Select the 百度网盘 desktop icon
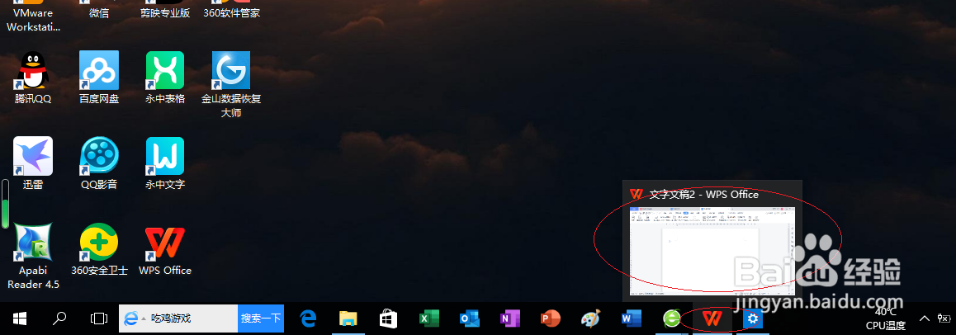 pyautogui.click(x=99, y=78)
